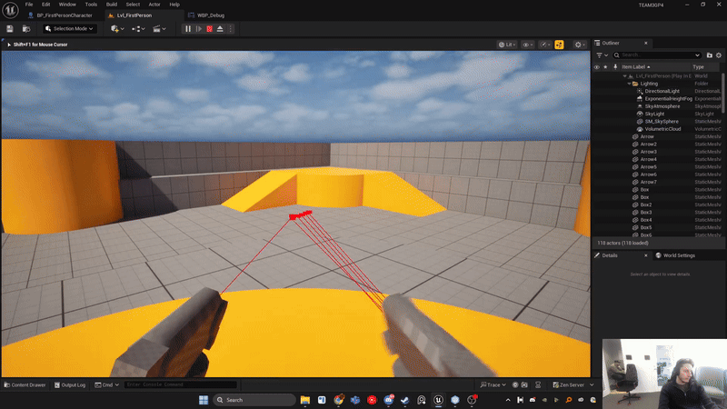Screen dimensions: 727x409
Task: Open the cinematics clapperboard menu
Action: click(x=159, y=29)
